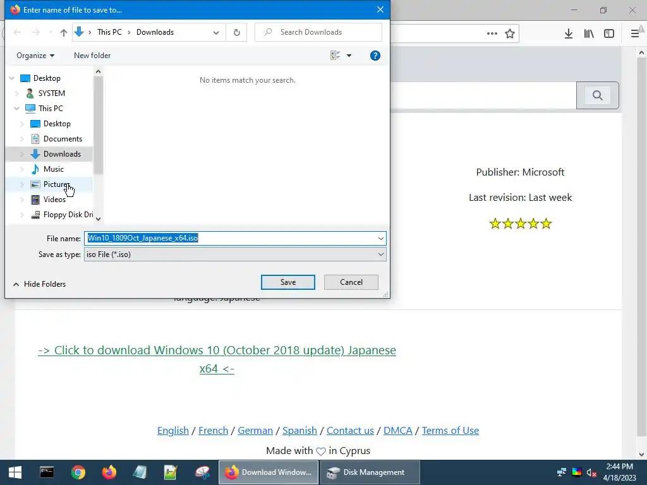Open the dialog Help question mark
Viewport: 647px width, 485px height.
375,56
